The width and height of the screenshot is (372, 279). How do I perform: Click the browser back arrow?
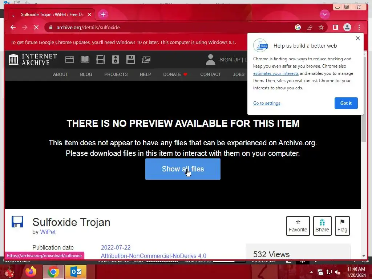point(13,27)
